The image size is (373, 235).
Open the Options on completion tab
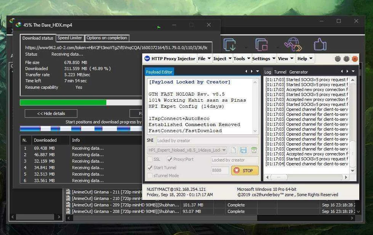[x=107, y=38]
